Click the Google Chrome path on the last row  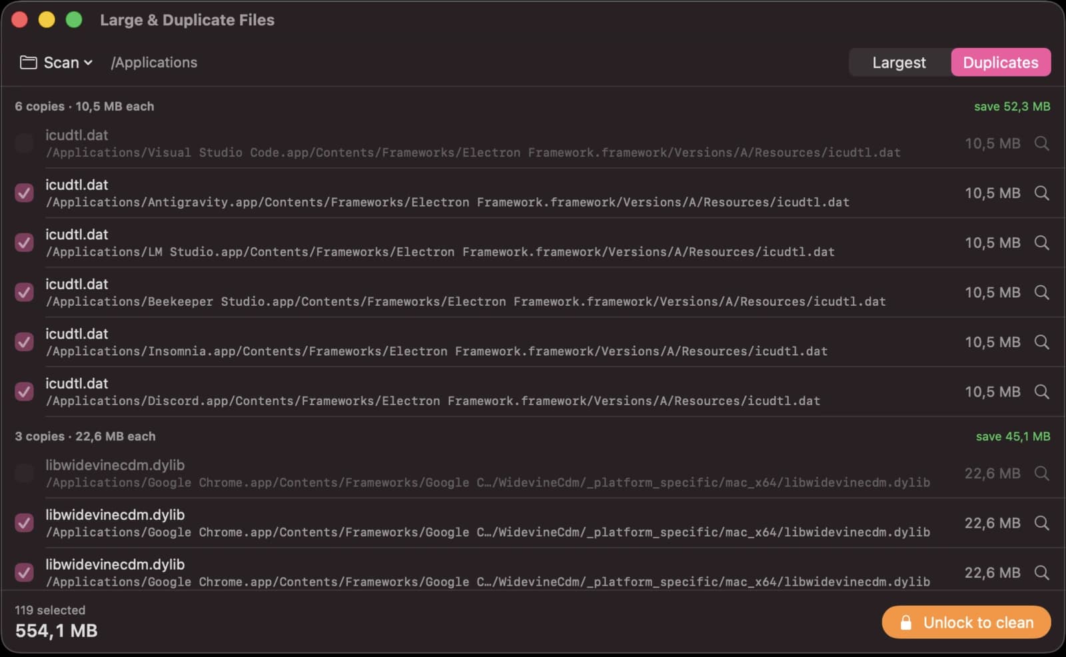pyautogui.click(x=488, y=582)
